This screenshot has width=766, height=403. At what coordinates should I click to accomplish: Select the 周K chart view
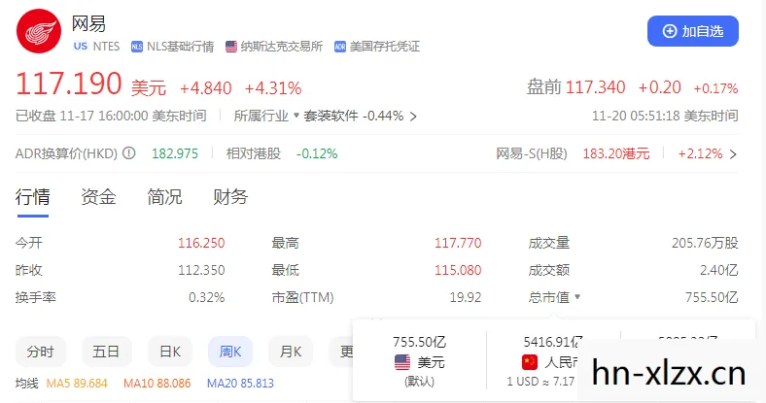(x=230, y=352)
